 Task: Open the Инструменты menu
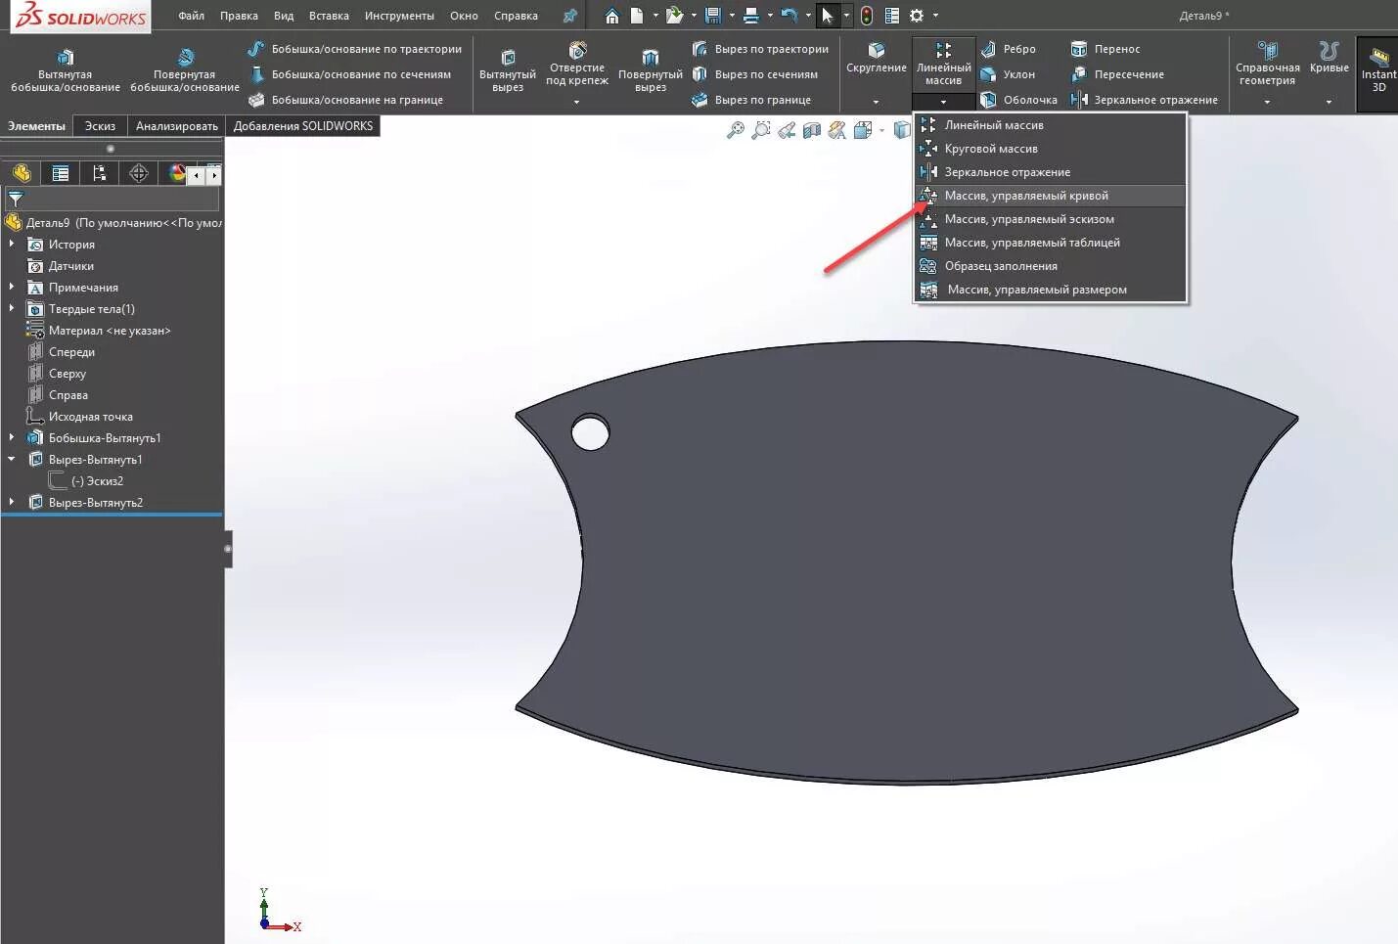click(x=399, y=16)
